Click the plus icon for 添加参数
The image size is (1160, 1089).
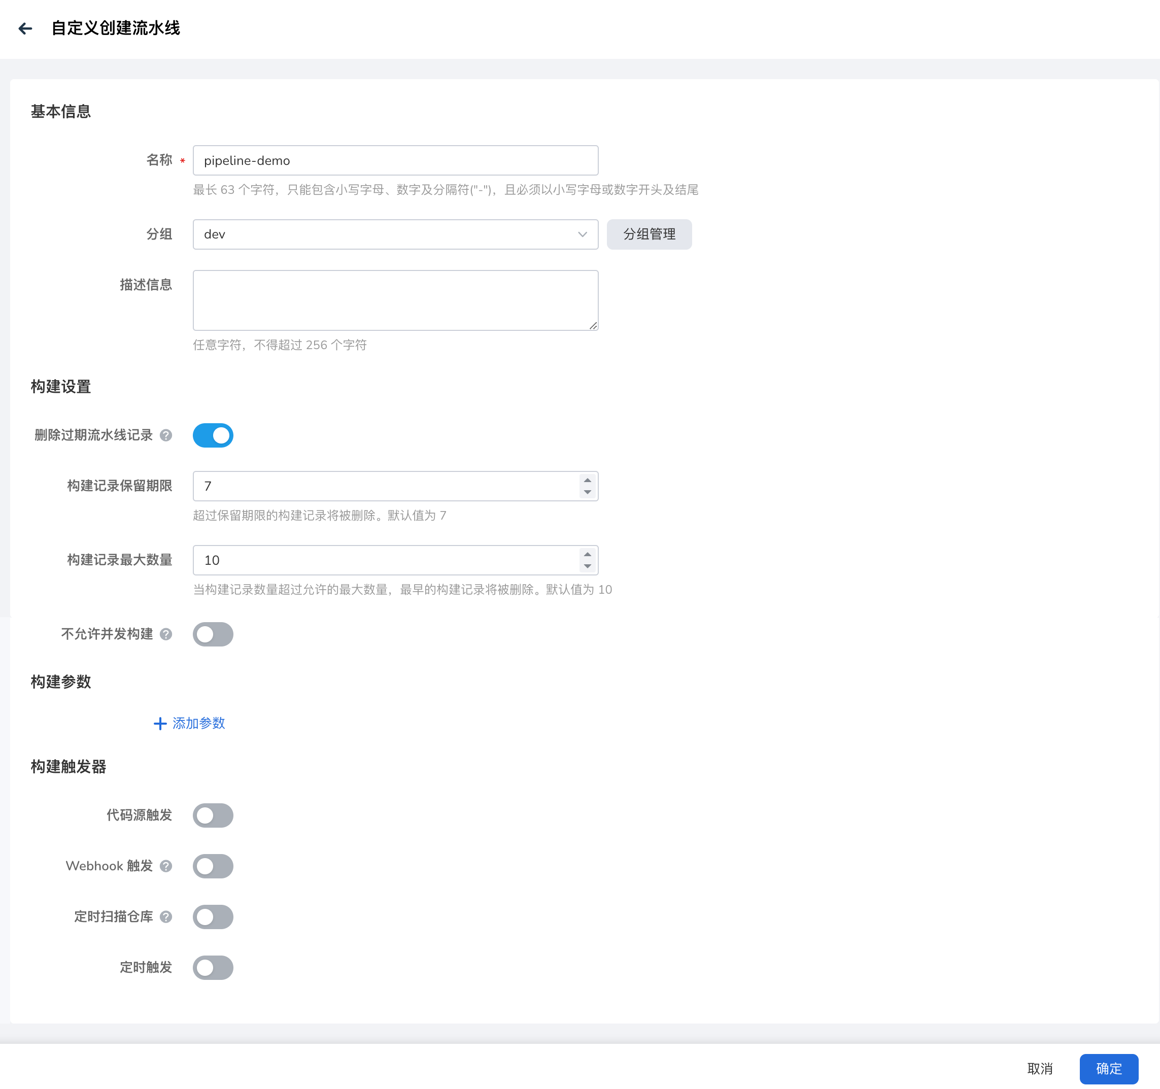160,724
